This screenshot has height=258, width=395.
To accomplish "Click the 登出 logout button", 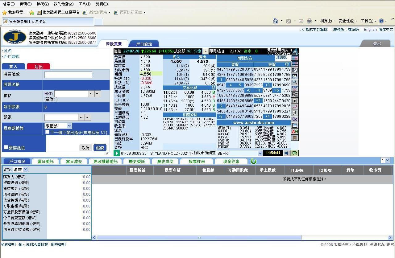I will coord(377,43).
